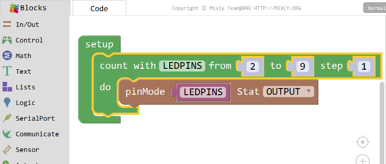Switch to the Blocks tab
Viewport: 386px width, 164px height.
click(x=33, y=8)
